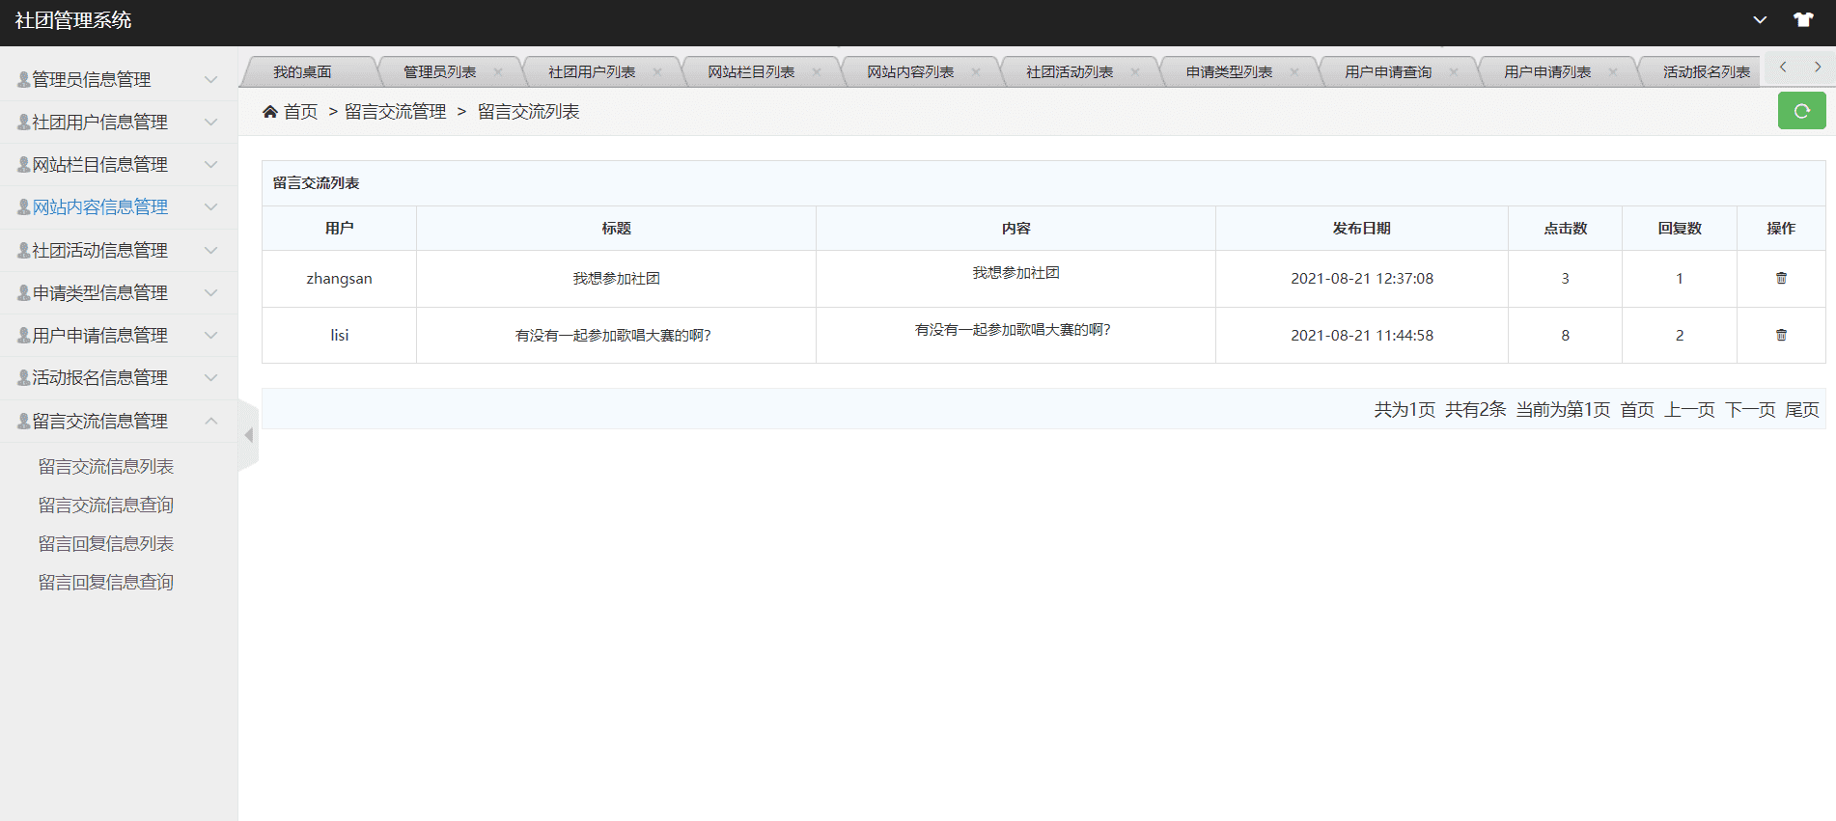Viewport: 1836px width, 821px height.
Task: Select the zhangsan user cell
Action: tap(339, 279)
